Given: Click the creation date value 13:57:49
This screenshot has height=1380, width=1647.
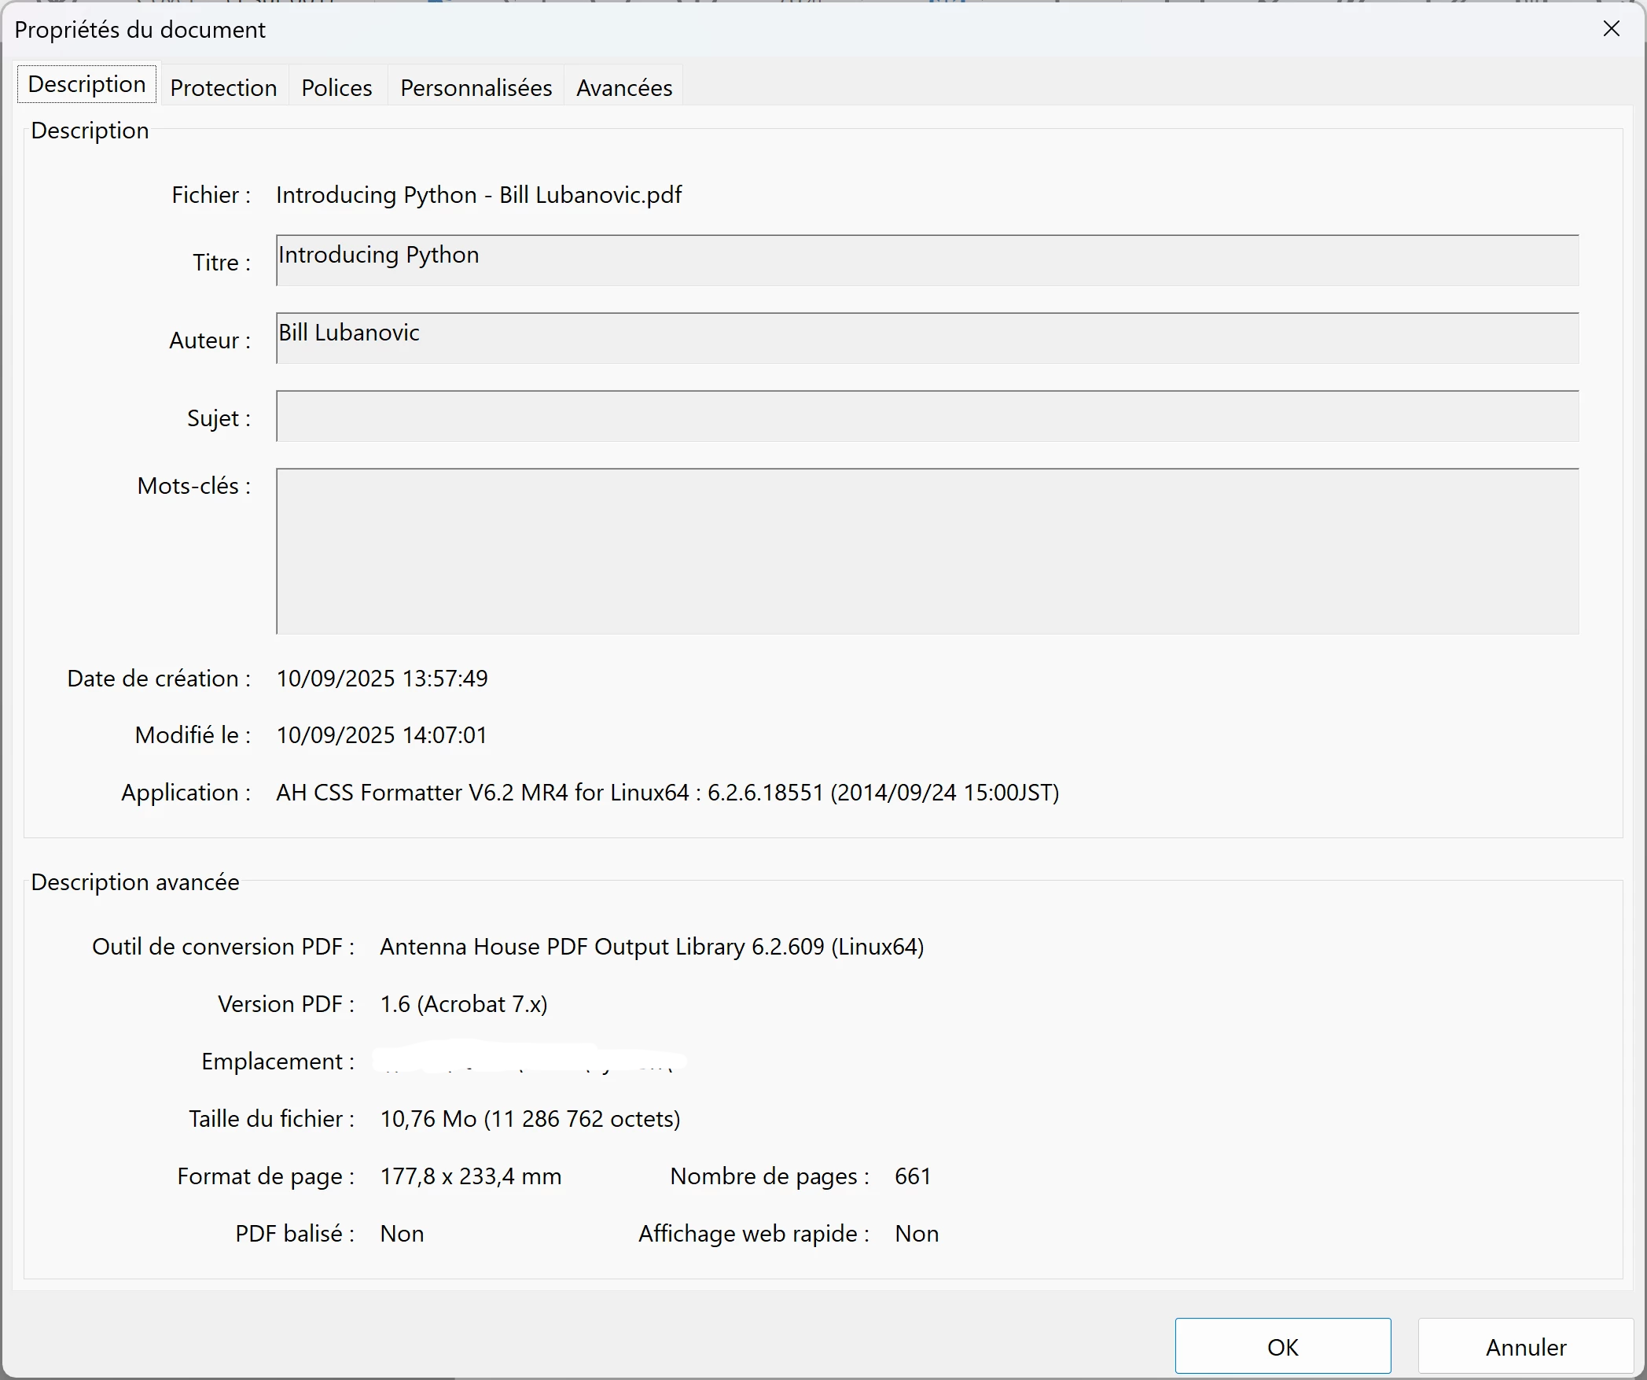Looking at the screenshot, I should [x=382, y=679].
